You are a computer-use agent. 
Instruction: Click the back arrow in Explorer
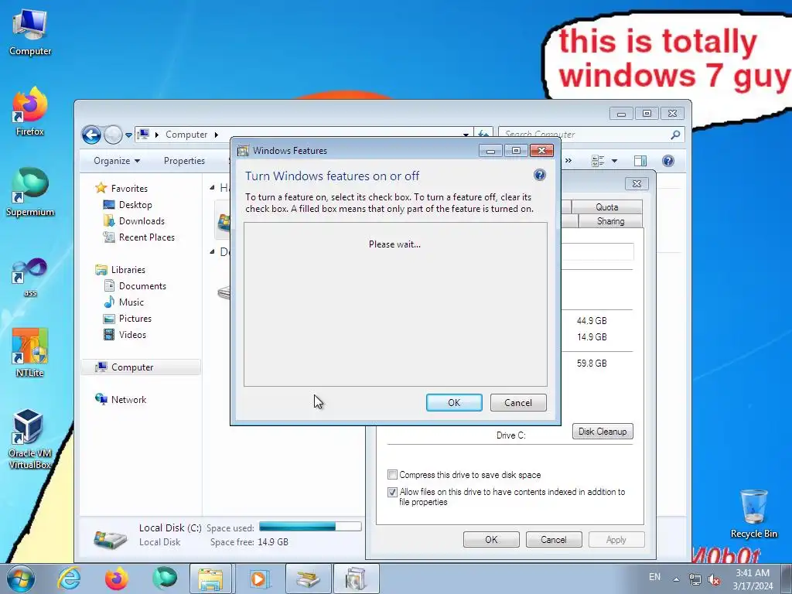pyautogui.click(x=91, y=135)
